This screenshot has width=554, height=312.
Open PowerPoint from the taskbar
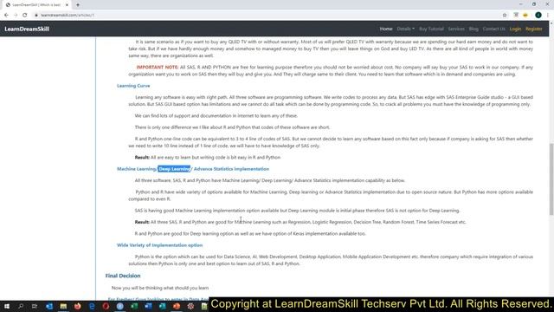tap(177, 306)
